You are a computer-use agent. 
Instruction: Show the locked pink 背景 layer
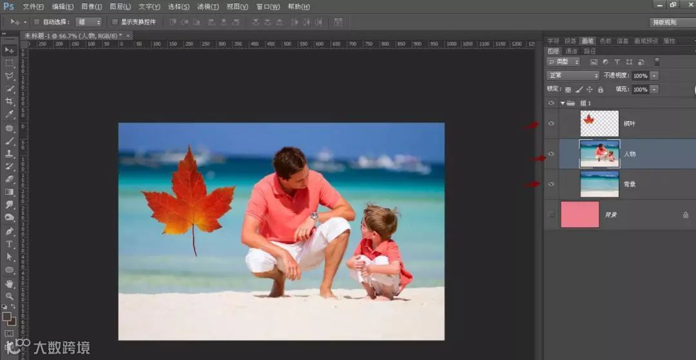551,215
